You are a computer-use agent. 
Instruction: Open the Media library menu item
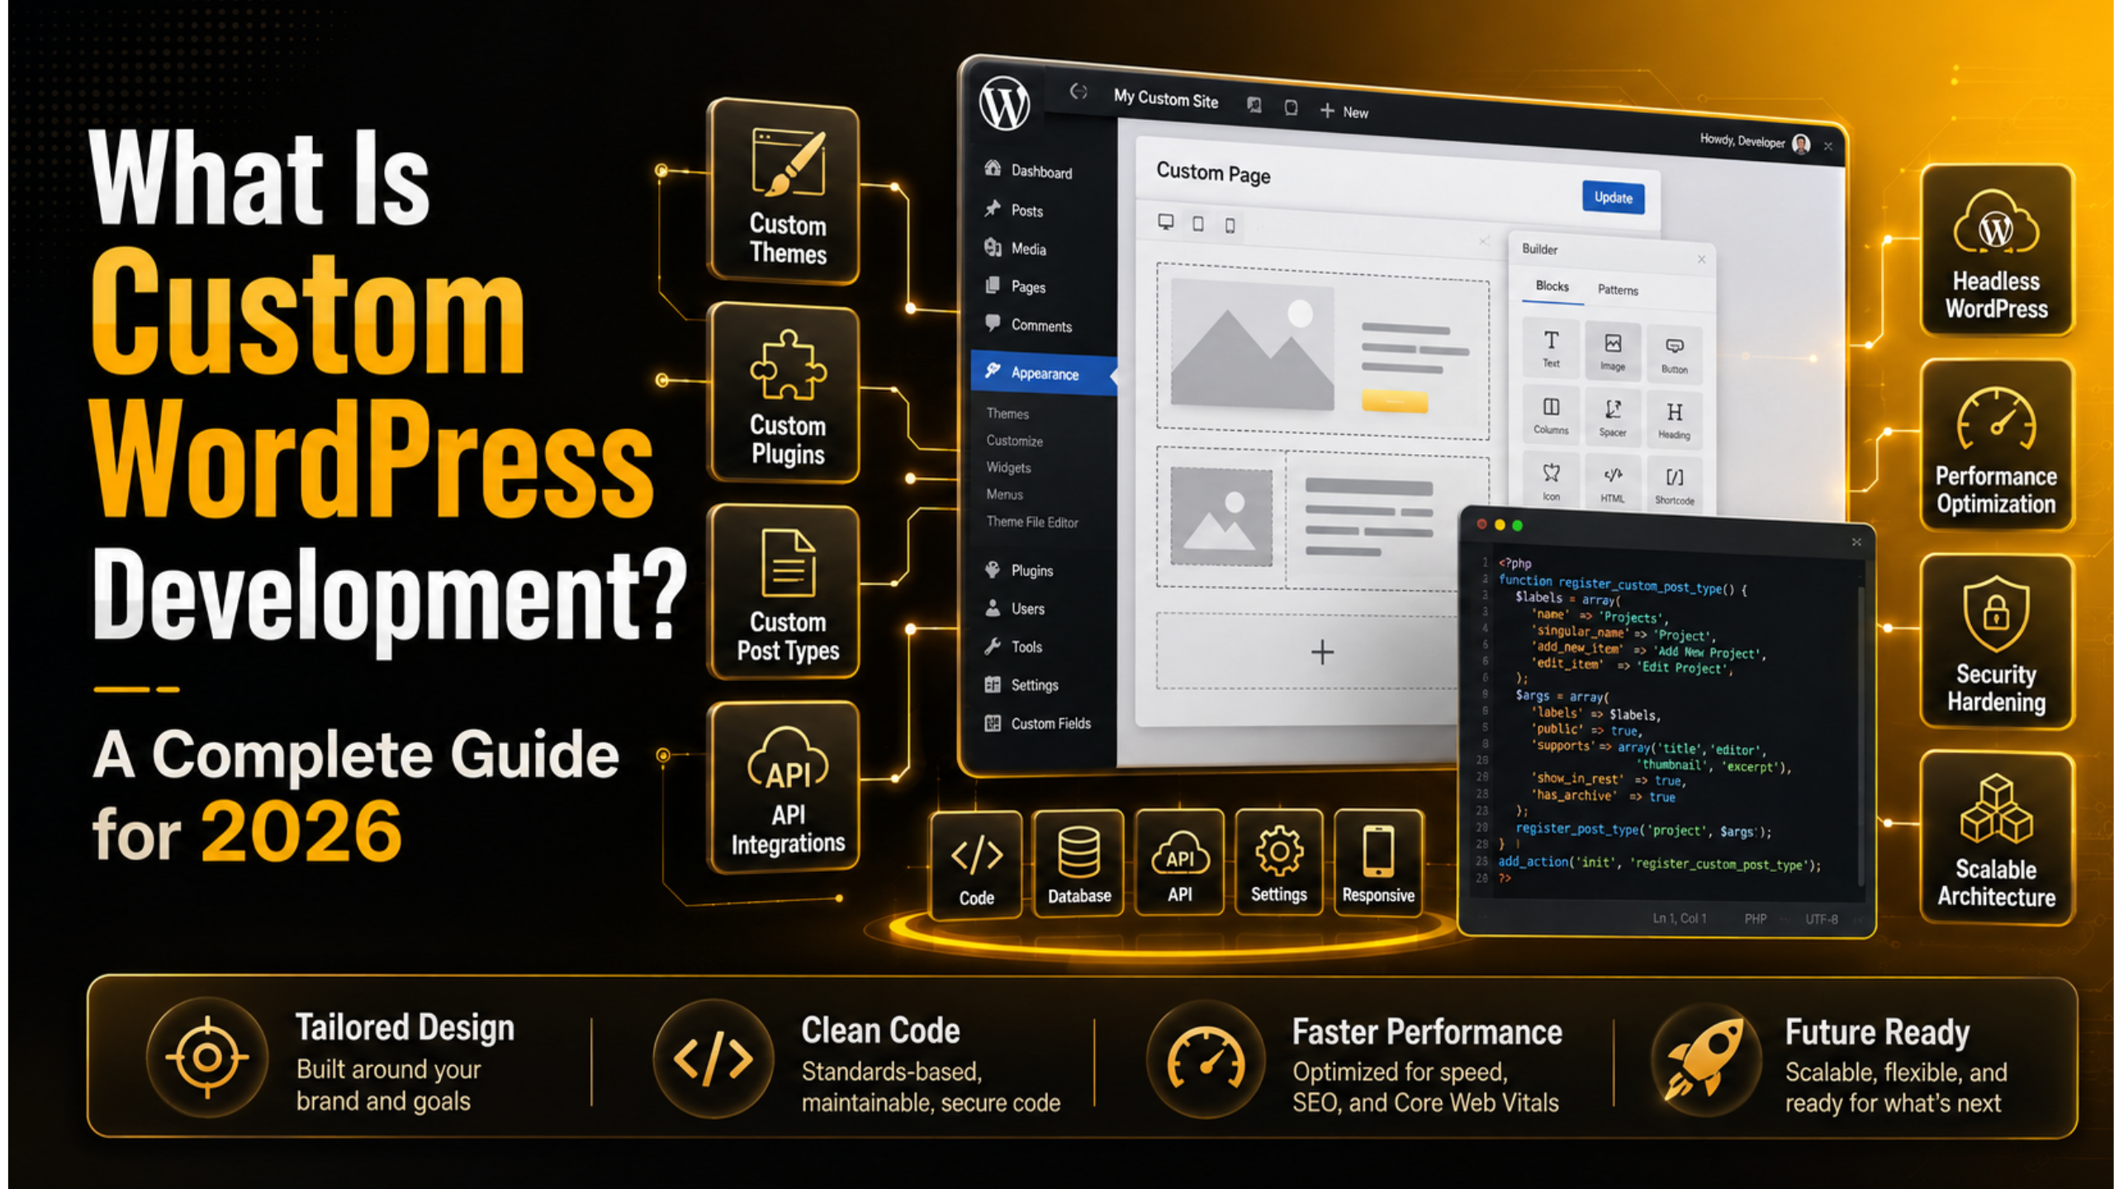coord(1015,248)
